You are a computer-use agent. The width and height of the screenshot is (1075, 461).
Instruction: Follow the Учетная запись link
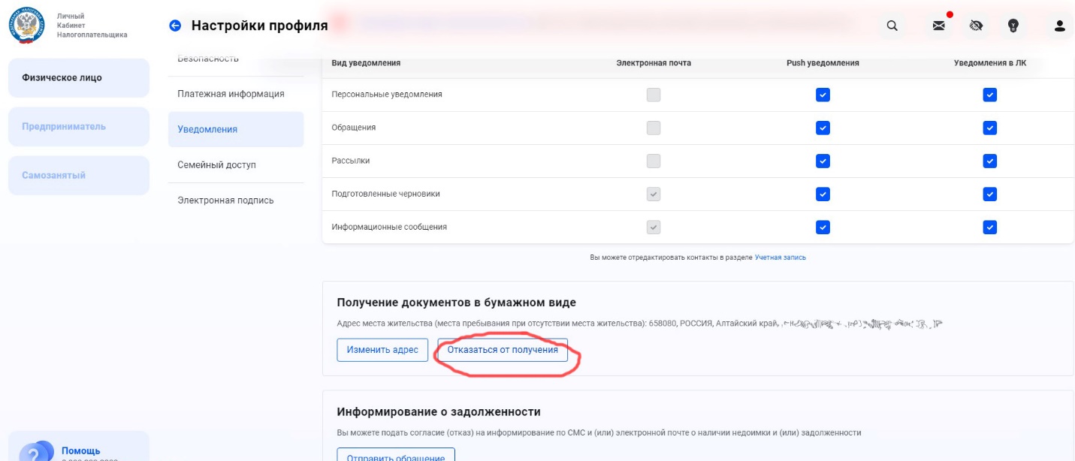(x=781, y=258)
